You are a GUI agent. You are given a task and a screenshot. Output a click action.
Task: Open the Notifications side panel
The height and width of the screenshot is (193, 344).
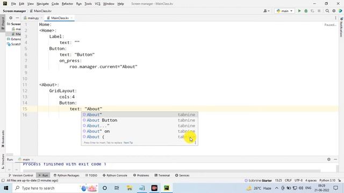pos(341,27)
